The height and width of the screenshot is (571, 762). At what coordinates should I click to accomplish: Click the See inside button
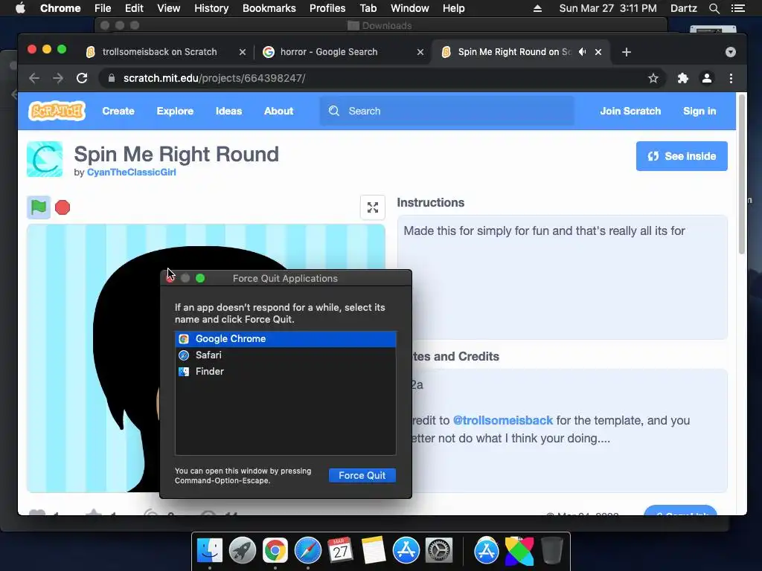682,156
